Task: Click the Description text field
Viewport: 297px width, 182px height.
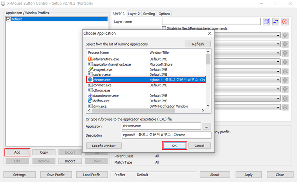Action: tap(166, 135)
